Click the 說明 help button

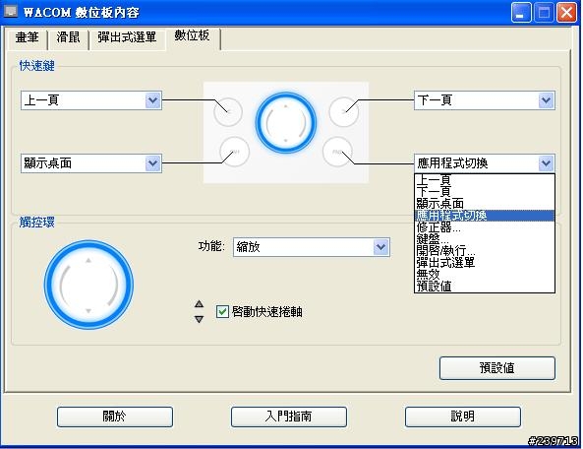[462, 417]
